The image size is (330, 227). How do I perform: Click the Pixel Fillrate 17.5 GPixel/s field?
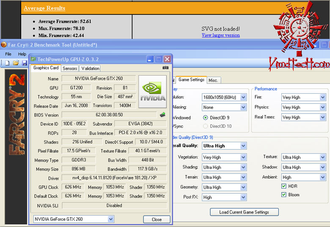(x=78, y=151)
